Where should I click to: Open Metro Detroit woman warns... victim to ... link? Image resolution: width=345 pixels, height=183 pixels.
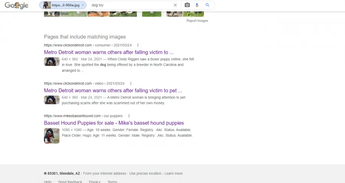click(109, 52)
